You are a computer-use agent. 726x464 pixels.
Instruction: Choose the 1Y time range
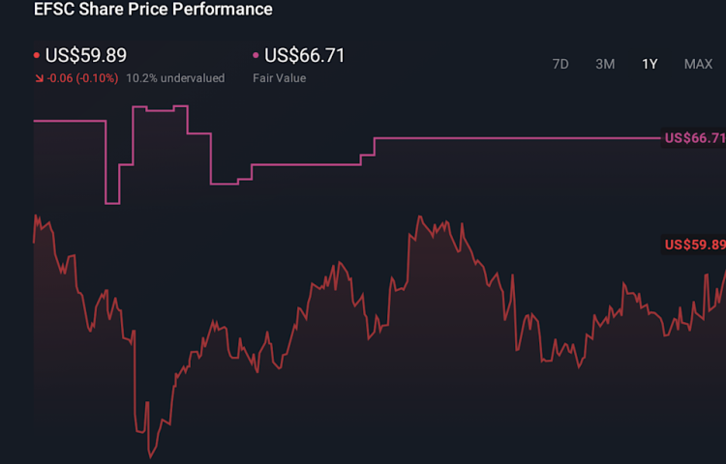point(650,64)
